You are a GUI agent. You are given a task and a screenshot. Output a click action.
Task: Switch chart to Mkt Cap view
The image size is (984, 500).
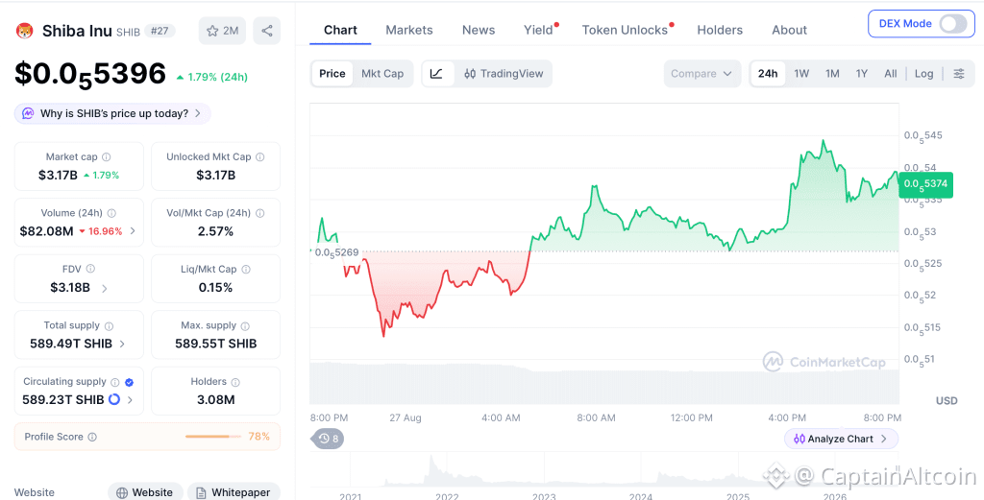click(382, 74)
